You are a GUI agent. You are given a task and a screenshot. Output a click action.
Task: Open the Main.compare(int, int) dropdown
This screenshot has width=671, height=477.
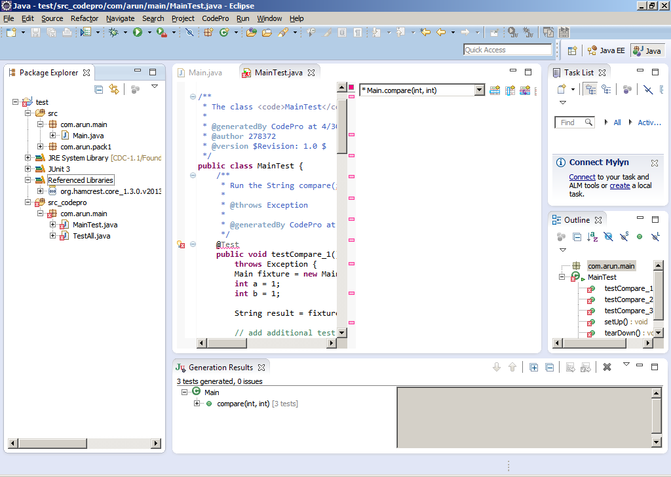[479, 90]
